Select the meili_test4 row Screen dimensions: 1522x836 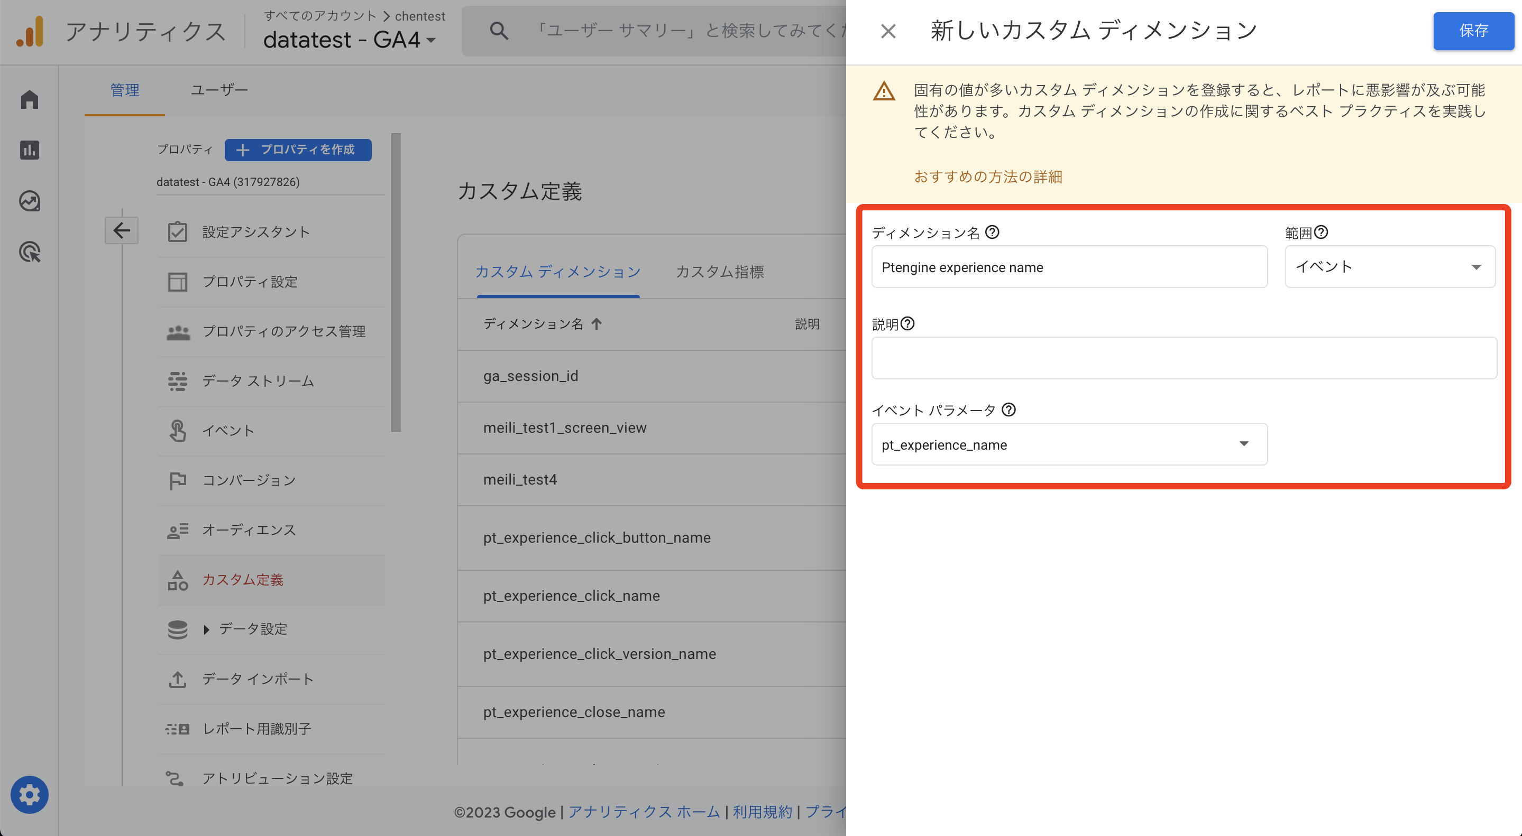(x=652, y=480)
